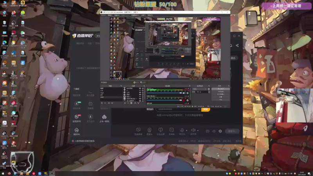
Task: Open 直播伴侣 settings gear icon
Action: [220, 131]
